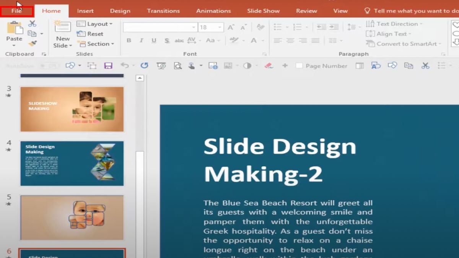
Task: Toggle Text Shadow formatting
Action: click(x=167, y=41)
